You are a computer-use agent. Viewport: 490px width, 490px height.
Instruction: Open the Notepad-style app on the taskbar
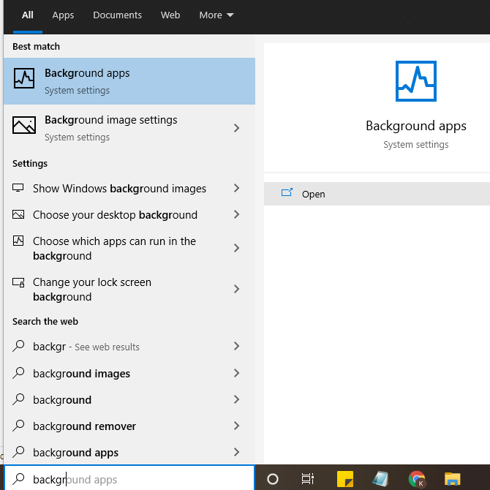coord(380,479)
